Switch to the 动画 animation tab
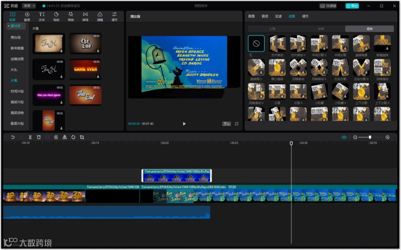The image size is (401, 250). (292, 16)
